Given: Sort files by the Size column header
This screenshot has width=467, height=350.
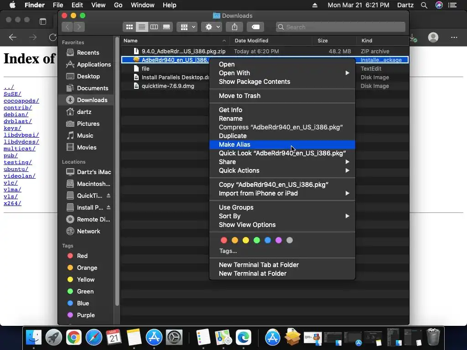Looking at the screenshot, I should coord(334,41).
